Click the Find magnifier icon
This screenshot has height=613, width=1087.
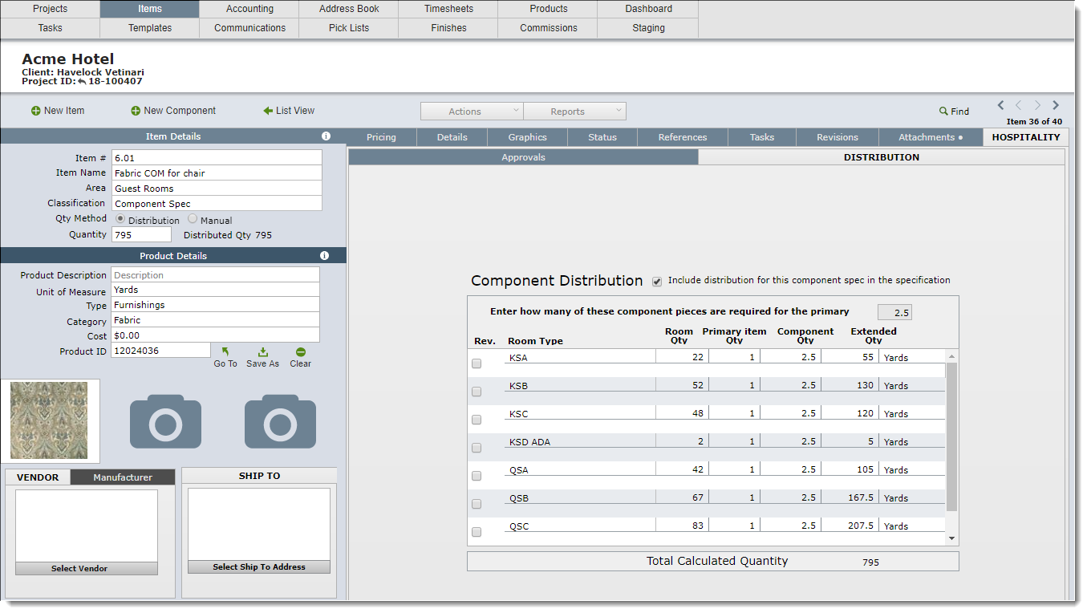[x=943, y=112]
